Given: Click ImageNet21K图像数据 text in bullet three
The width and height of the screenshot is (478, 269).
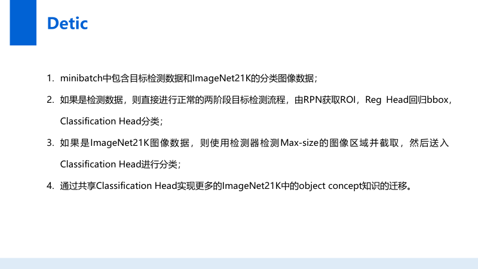Looking at the screenshot, I should 140,143.
